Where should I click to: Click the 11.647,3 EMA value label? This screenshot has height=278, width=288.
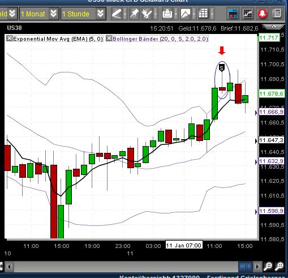271,140
